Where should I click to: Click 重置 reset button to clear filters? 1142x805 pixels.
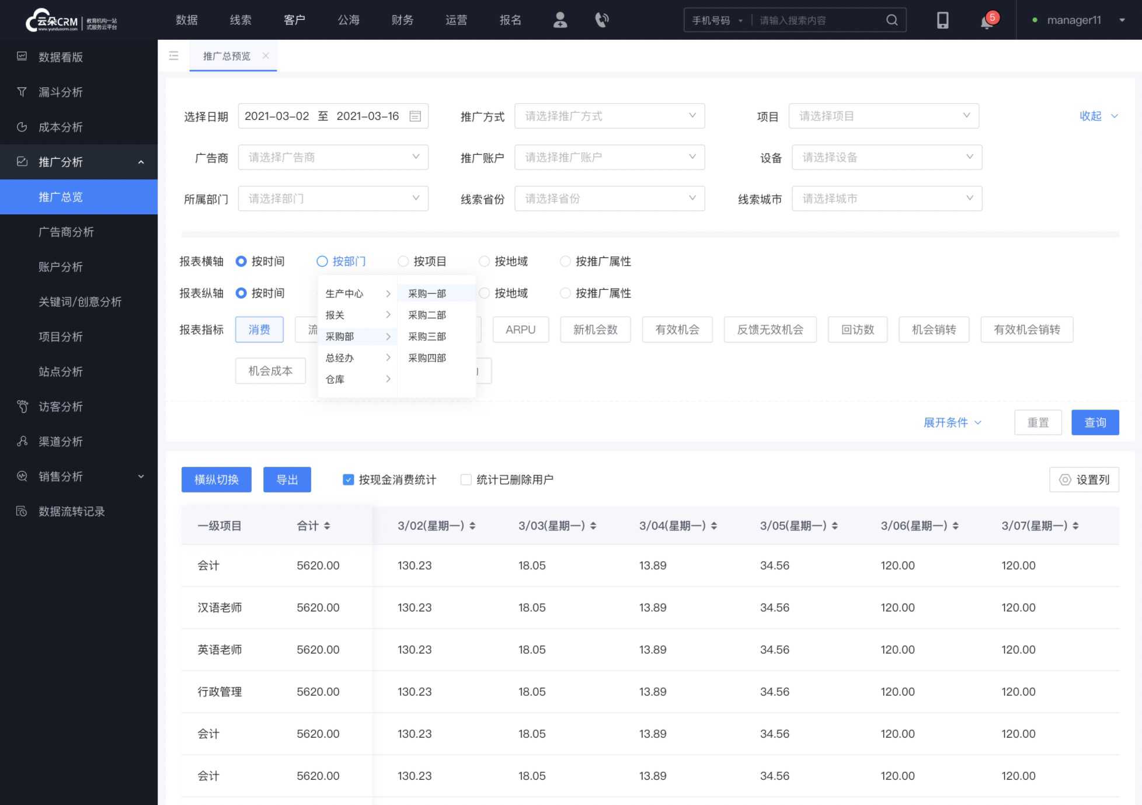click(1037, 422)
